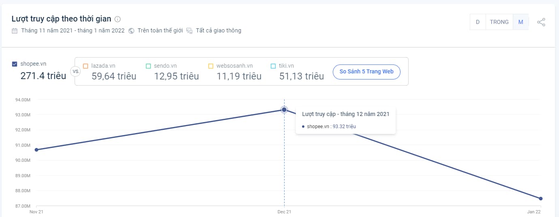The image size is (559, 217).
Task: Click the Jan 22 data point
Action: coord(541,198)
